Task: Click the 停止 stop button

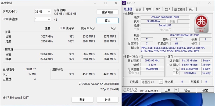Action: 107,21
